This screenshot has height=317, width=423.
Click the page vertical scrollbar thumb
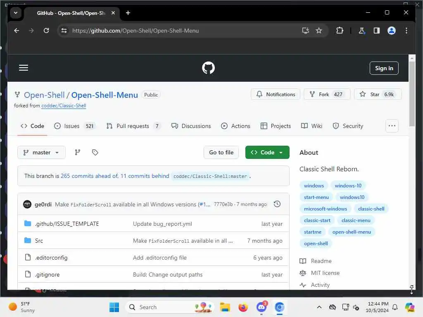point(412,94)
